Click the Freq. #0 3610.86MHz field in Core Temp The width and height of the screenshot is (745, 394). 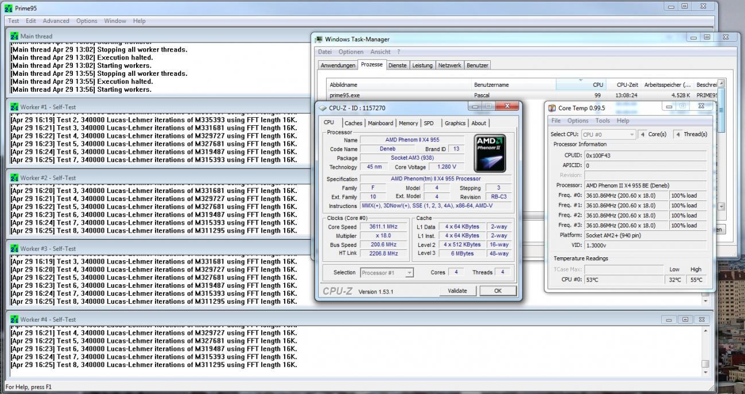[626, 195]
